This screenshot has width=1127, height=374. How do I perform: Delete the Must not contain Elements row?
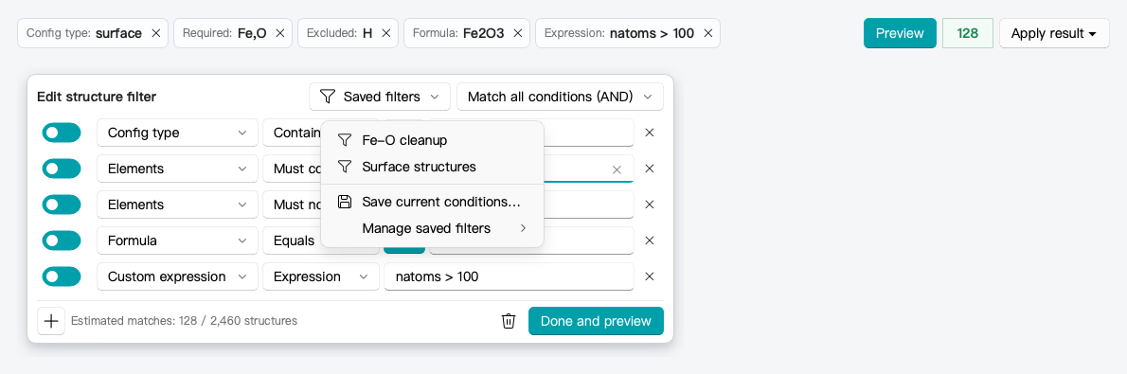pos(649,205)
